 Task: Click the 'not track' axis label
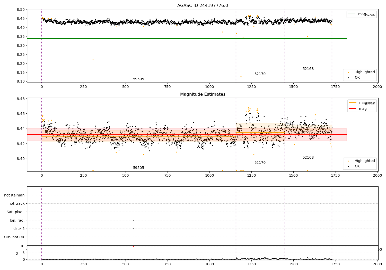click(x=16, y=204)
